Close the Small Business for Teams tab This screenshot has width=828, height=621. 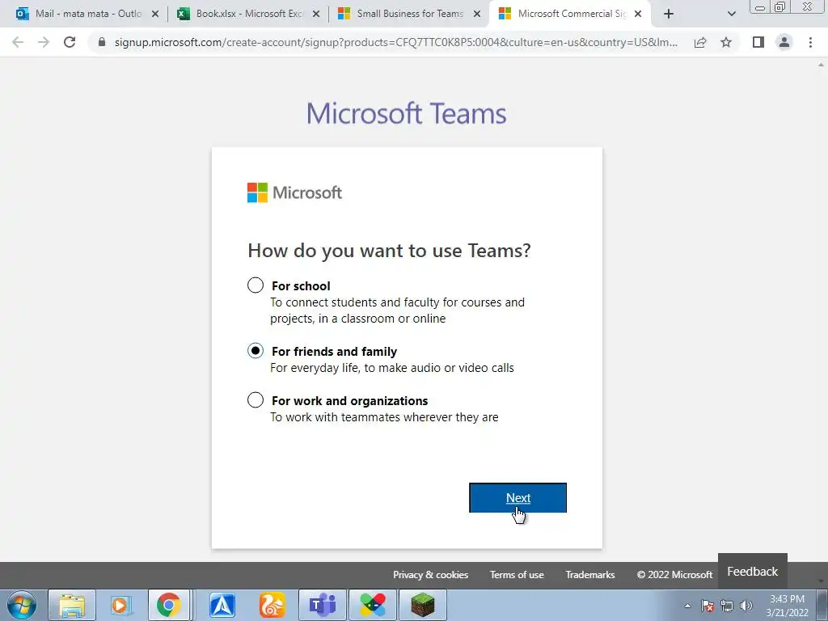(477, 15)
